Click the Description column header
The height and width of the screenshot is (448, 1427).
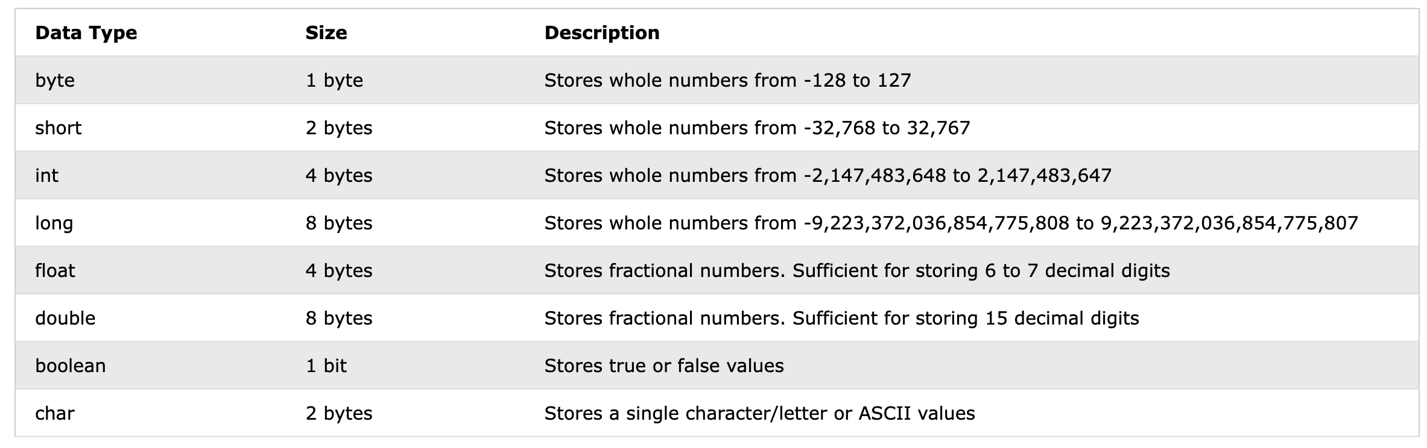[601, 33]
